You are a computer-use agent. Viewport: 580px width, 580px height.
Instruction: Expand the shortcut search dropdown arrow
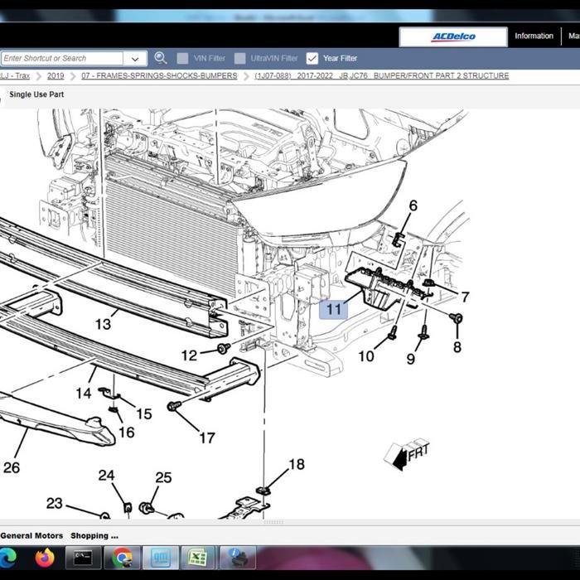click(x=135, y=59)
